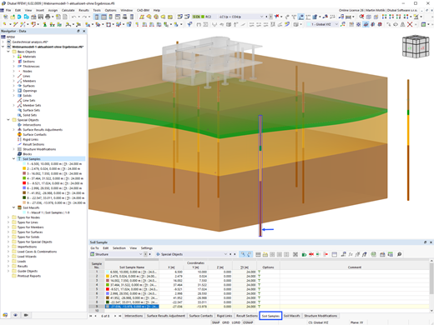Viewport: 434px width, 325px height.
Task: Toggle the navigator display eye icon
Action: (x=15, y=315)
